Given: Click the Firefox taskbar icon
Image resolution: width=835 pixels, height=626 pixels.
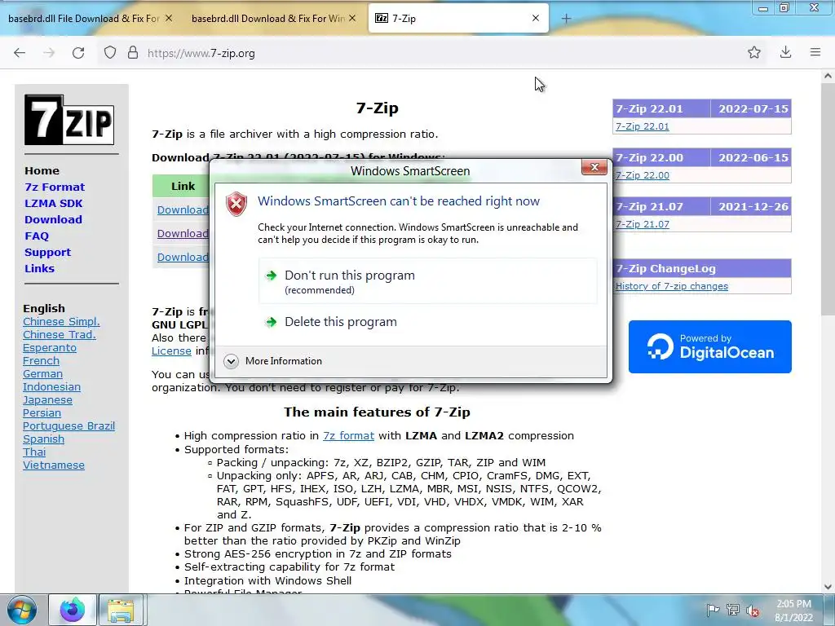Looking at the screenshot, I should [x=73, y=610].
